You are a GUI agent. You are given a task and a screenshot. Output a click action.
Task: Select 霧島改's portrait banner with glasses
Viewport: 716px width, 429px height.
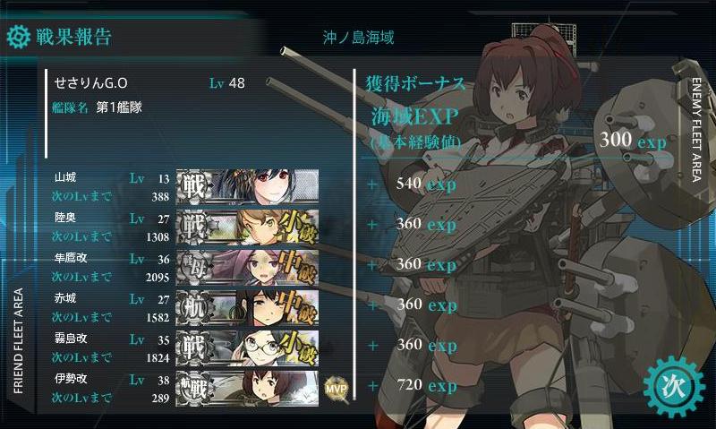pos(248,348)
